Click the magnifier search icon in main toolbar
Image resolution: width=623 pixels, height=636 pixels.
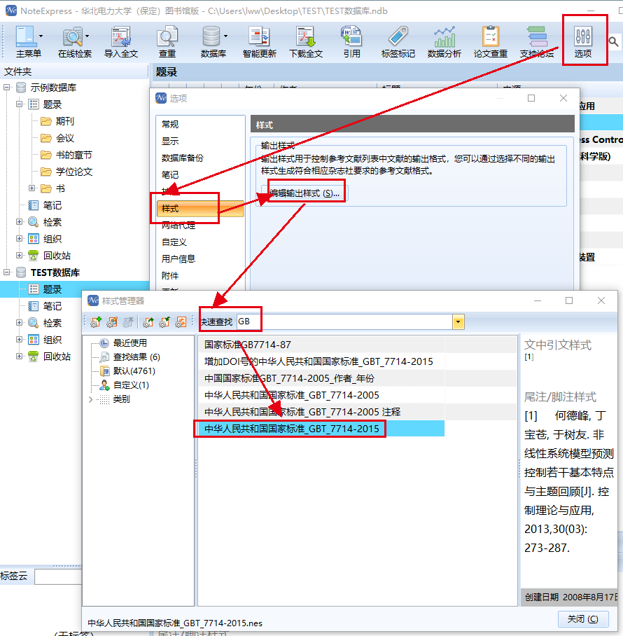[x=613, y=41]
